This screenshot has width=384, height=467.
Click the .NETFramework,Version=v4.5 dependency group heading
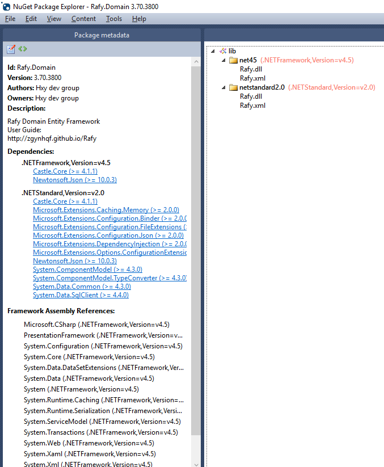click(x=66, y=163)
